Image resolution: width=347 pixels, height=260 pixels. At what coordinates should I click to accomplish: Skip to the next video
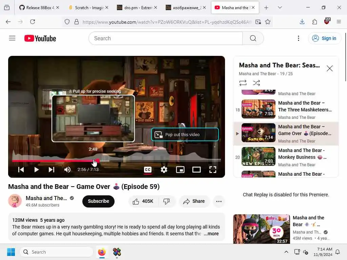[52, 170]
